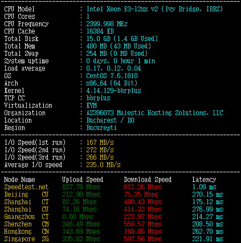Select Guangzhou CT upload speed 0.66 Mbps
The width and height of the screenshot is (241, 243).
click(77, 217)
